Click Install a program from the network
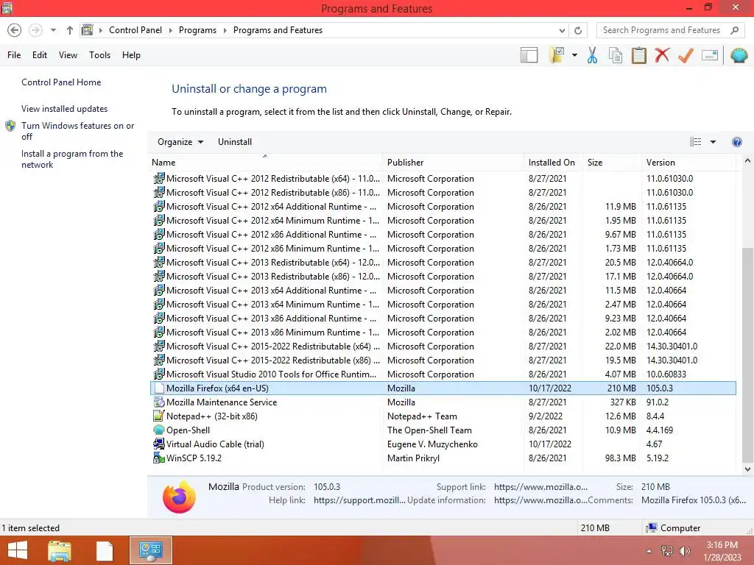The height and width of the screenshot is (565, 754). [x=71, y=159]
